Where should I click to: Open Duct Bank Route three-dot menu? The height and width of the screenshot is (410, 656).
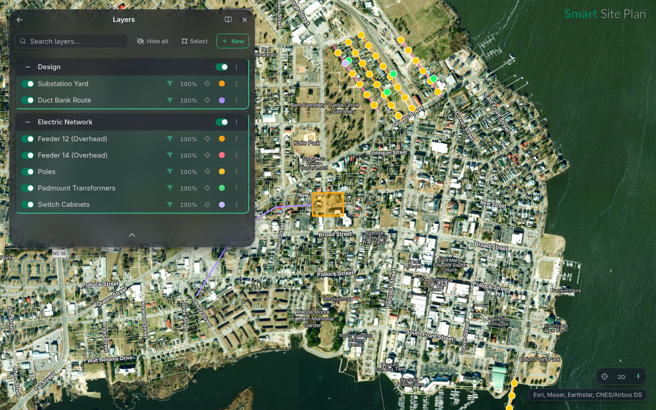[236, 100]
